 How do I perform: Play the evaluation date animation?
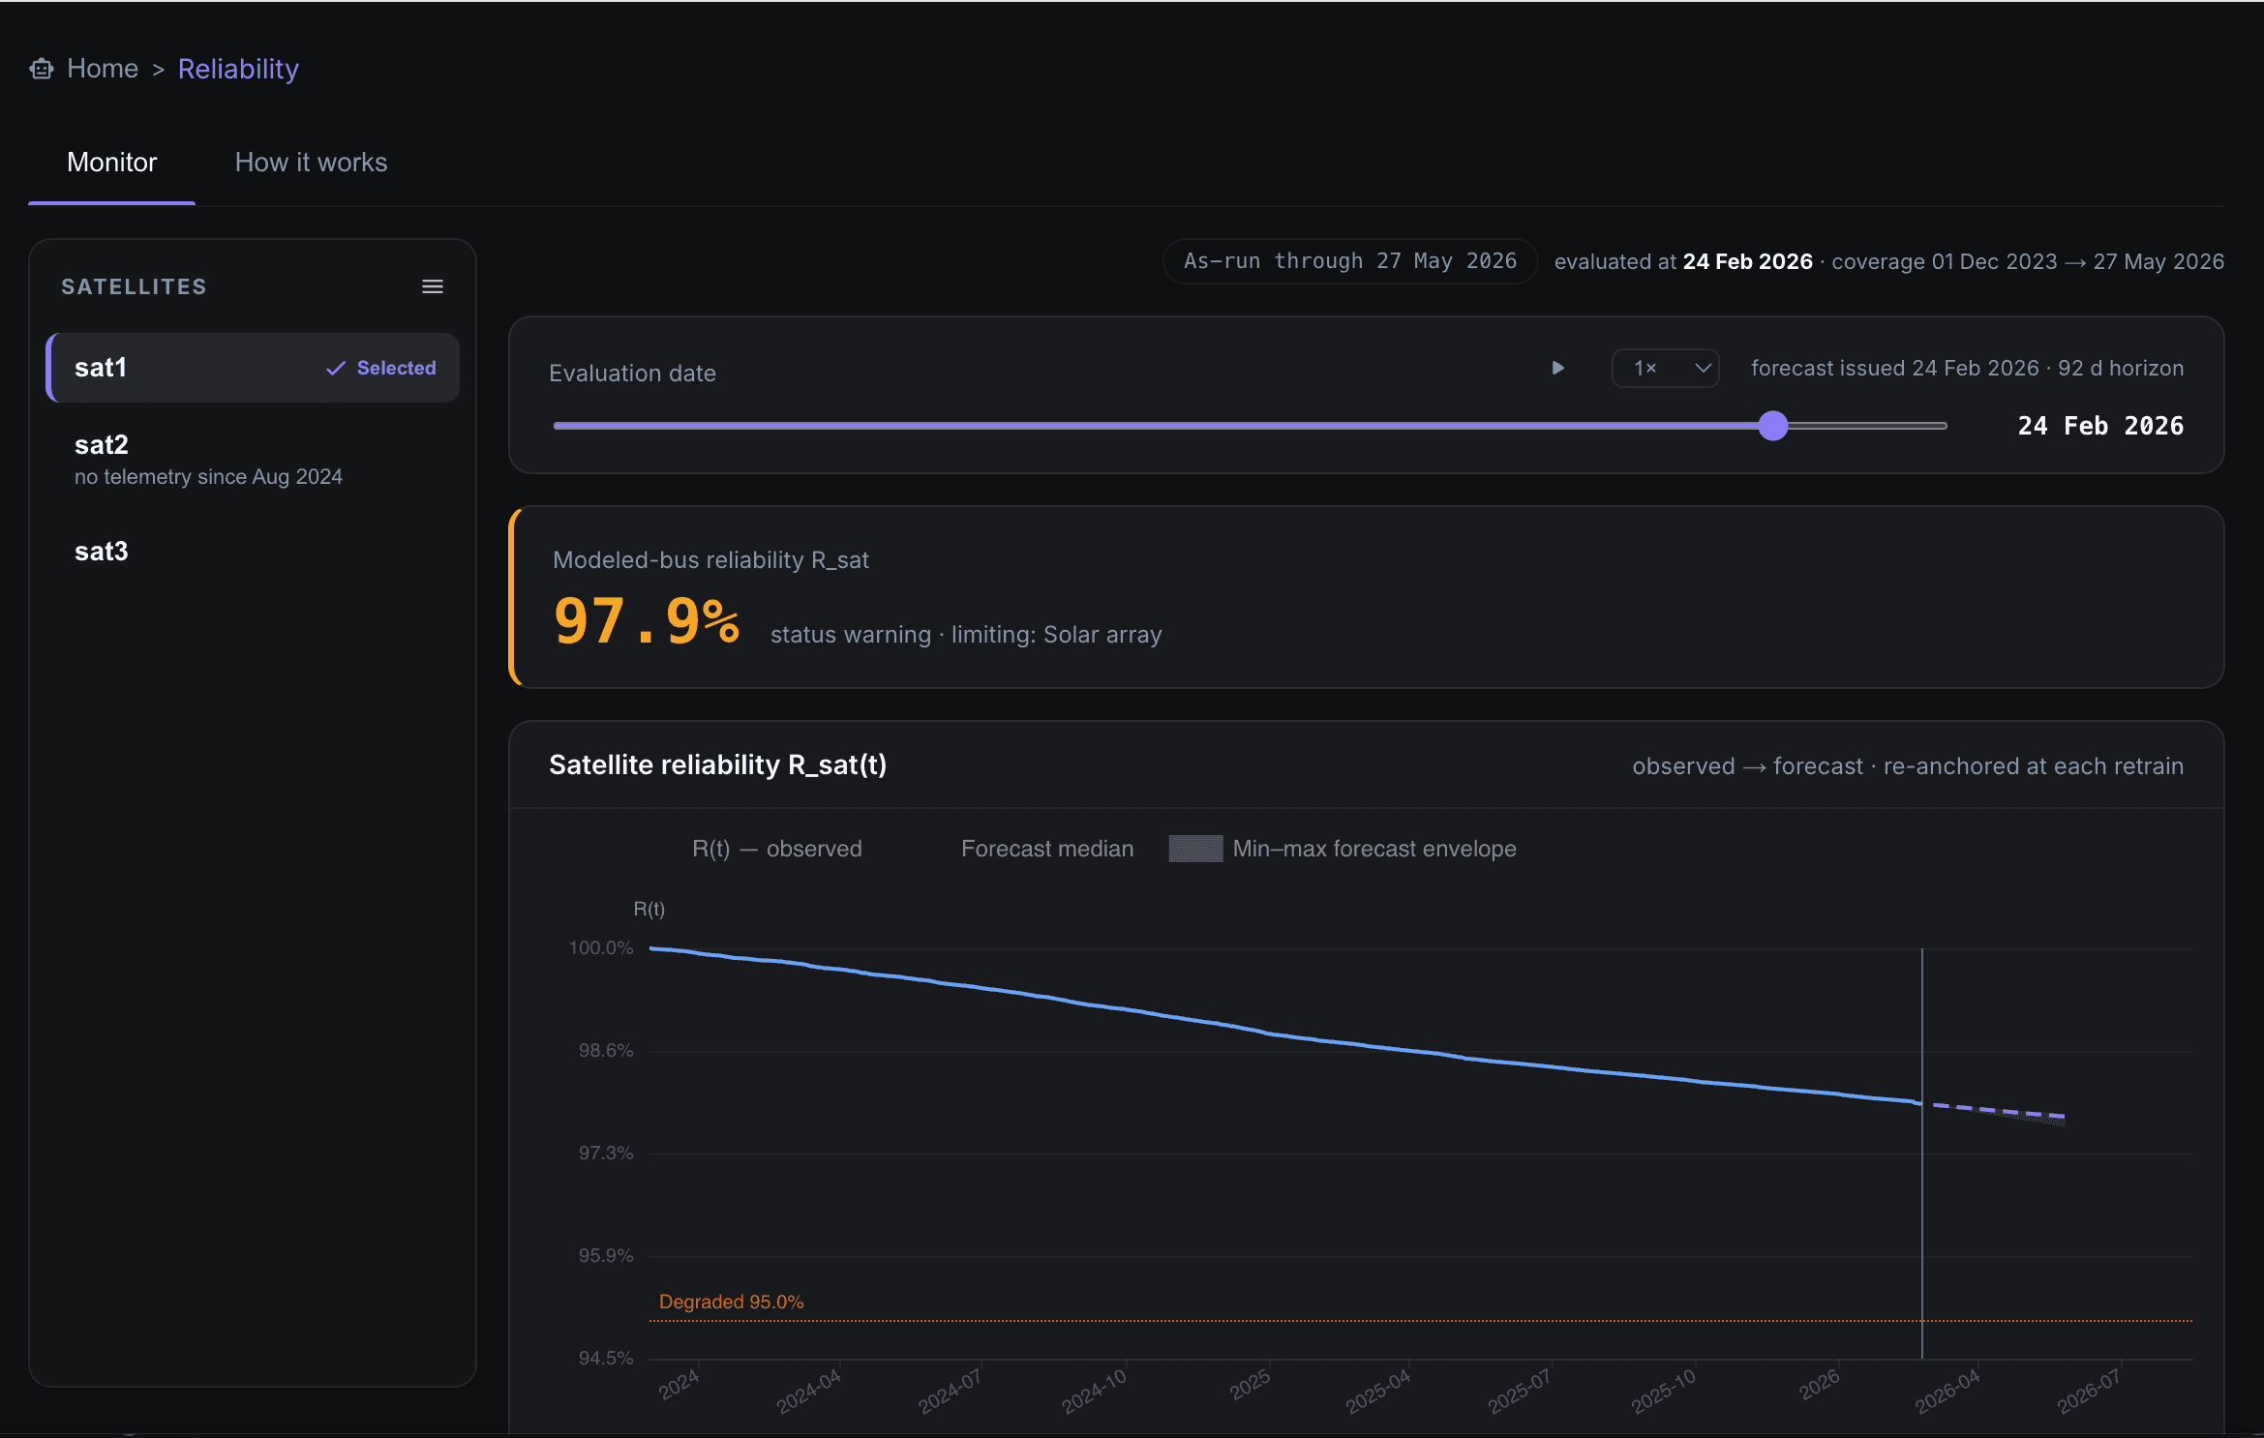pyautogui.click(x=1558, y=368)
